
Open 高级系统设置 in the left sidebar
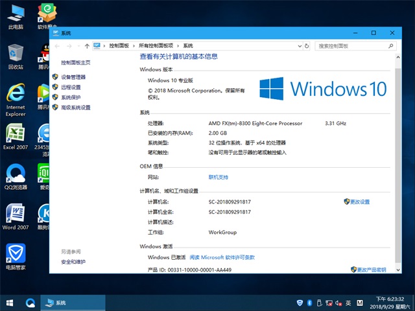pyautogui.click(x=75, y=108)
